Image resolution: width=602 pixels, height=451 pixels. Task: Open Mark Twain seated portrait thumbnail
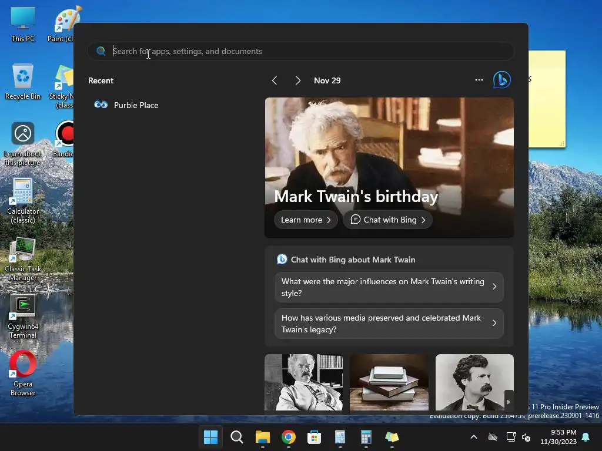tap(304, 382)
